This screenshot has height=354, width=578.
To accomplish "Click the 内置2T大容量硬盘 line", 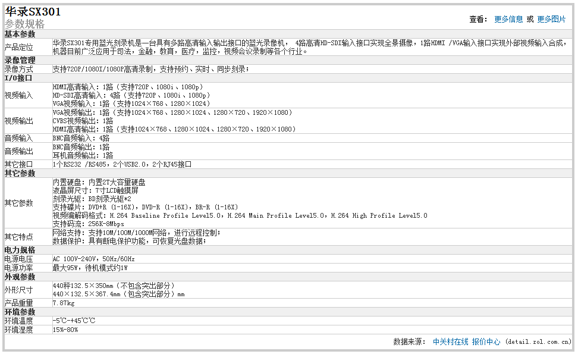I will 99,182.
